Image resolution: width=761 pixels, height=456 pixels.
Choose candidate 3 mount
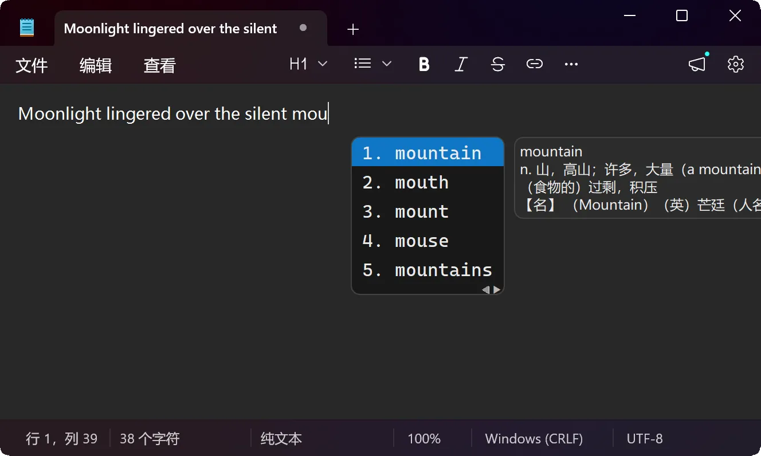427,211
